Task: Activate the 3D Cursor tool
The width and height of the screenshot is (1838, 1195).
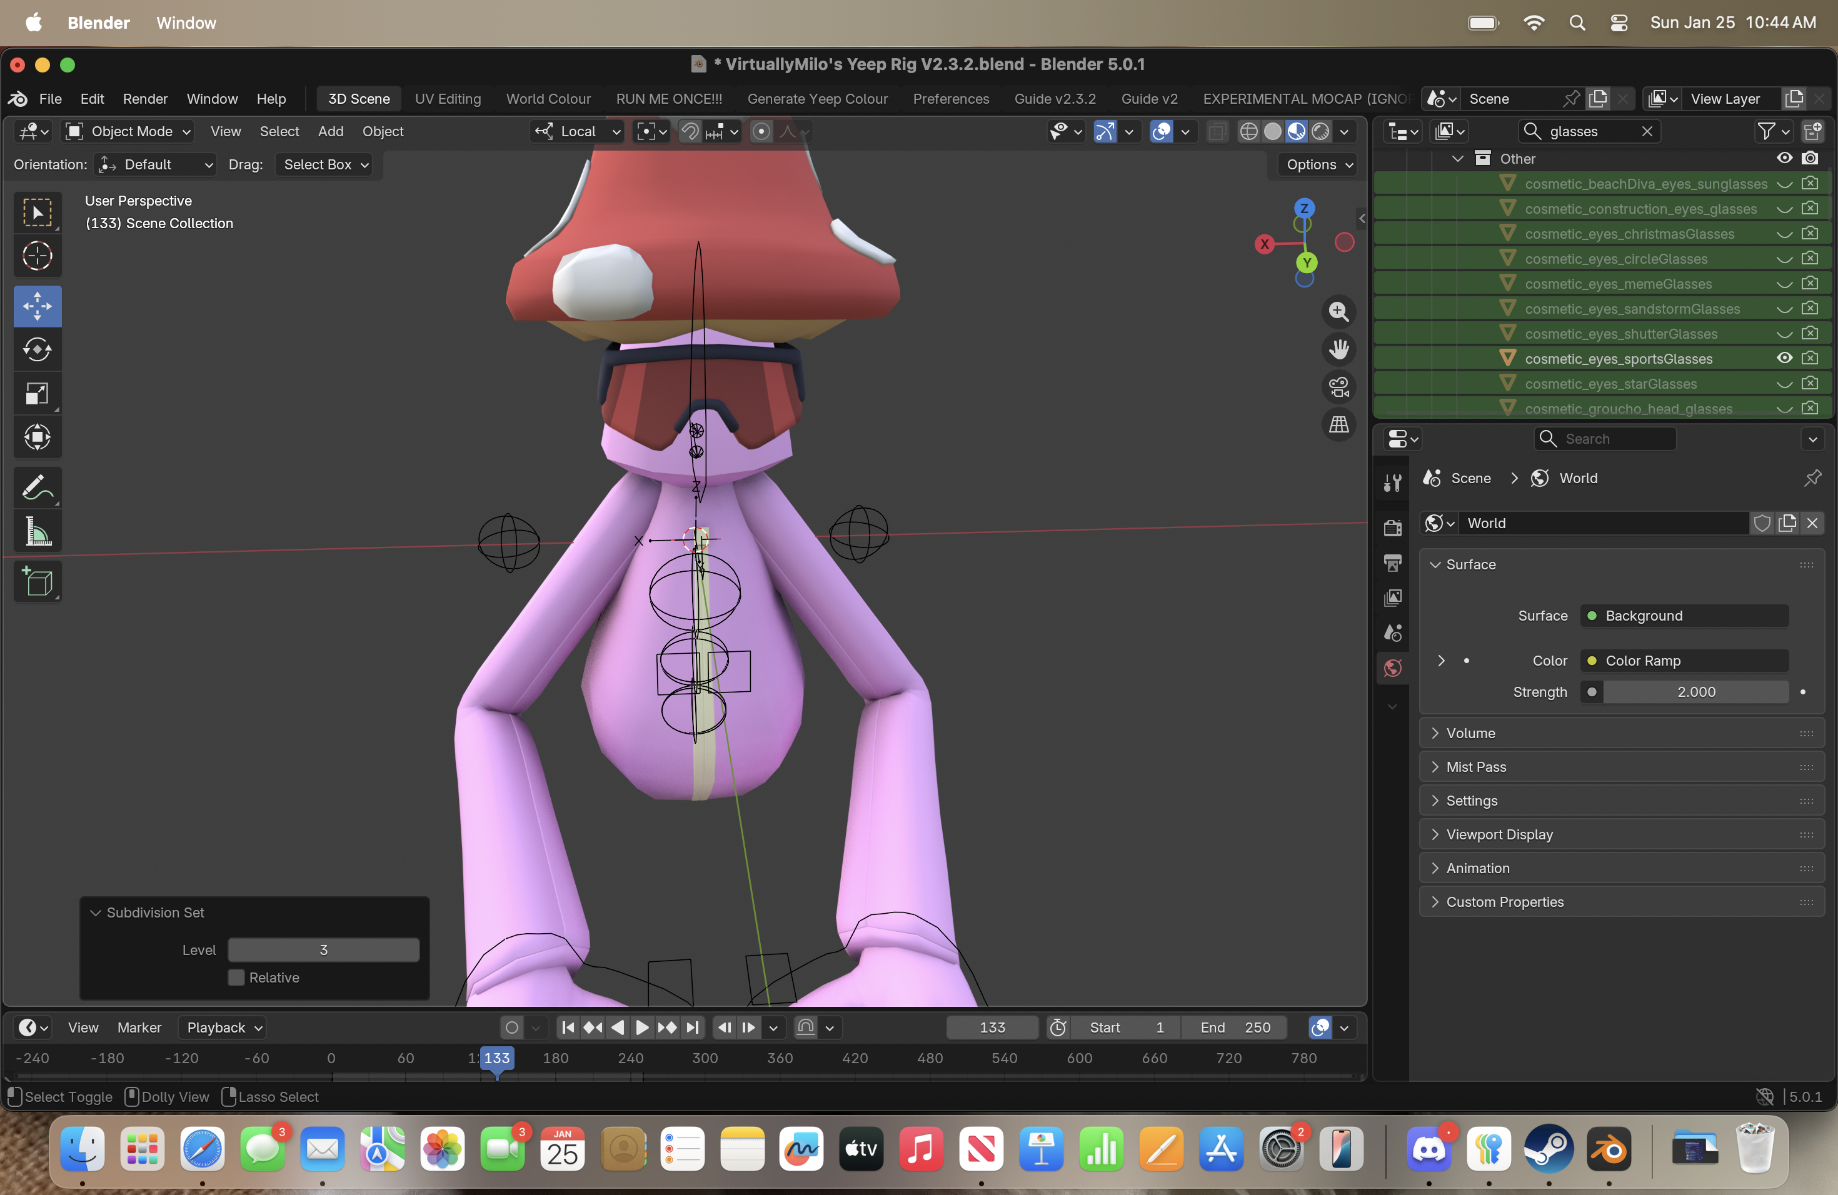Action: pyautogui.click(x=37, y=256)
